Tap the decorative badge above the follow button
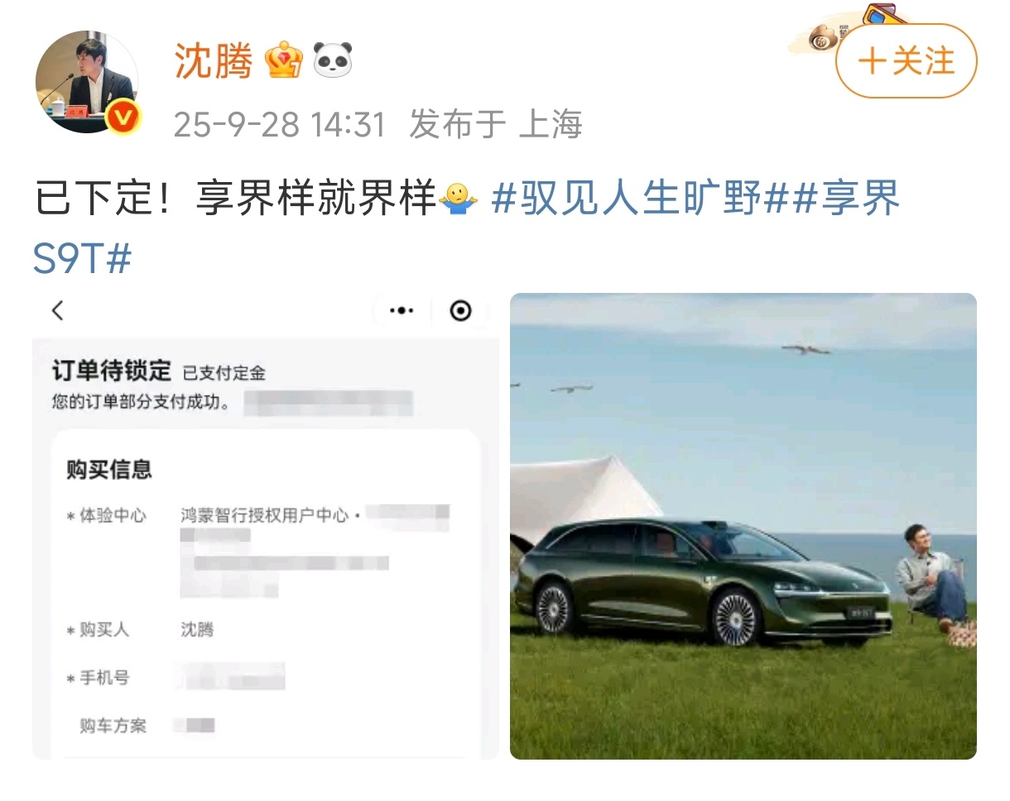The image size is (1010, 801). (x=853, y=26)
